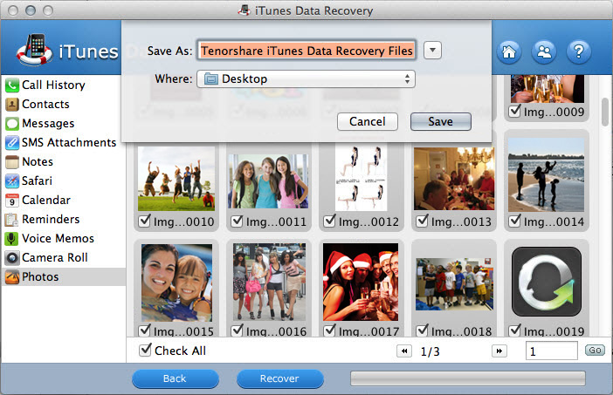This screenshot has width=613, height=395.
Task: Uncheck the Img...0019 checkbox
Action: (x=515, y=330)
